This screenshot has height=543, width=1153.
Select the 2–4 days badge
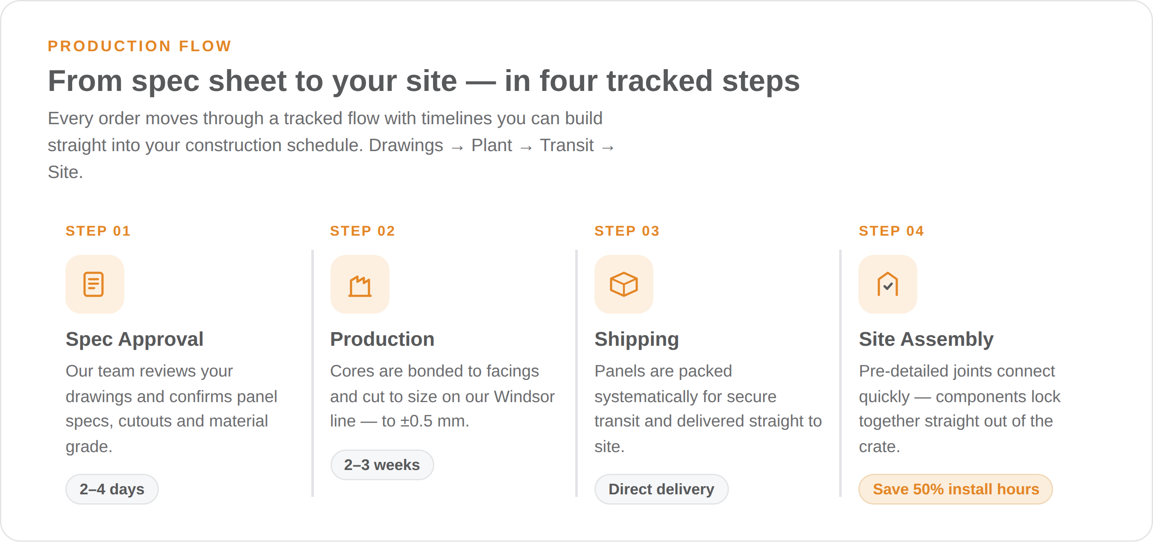click(112, 489)
